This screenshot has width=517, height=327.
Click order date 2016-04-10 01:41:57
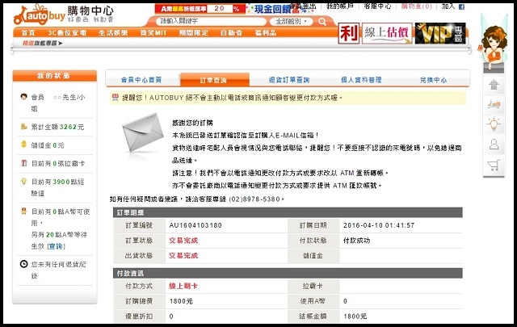[379, 225]
